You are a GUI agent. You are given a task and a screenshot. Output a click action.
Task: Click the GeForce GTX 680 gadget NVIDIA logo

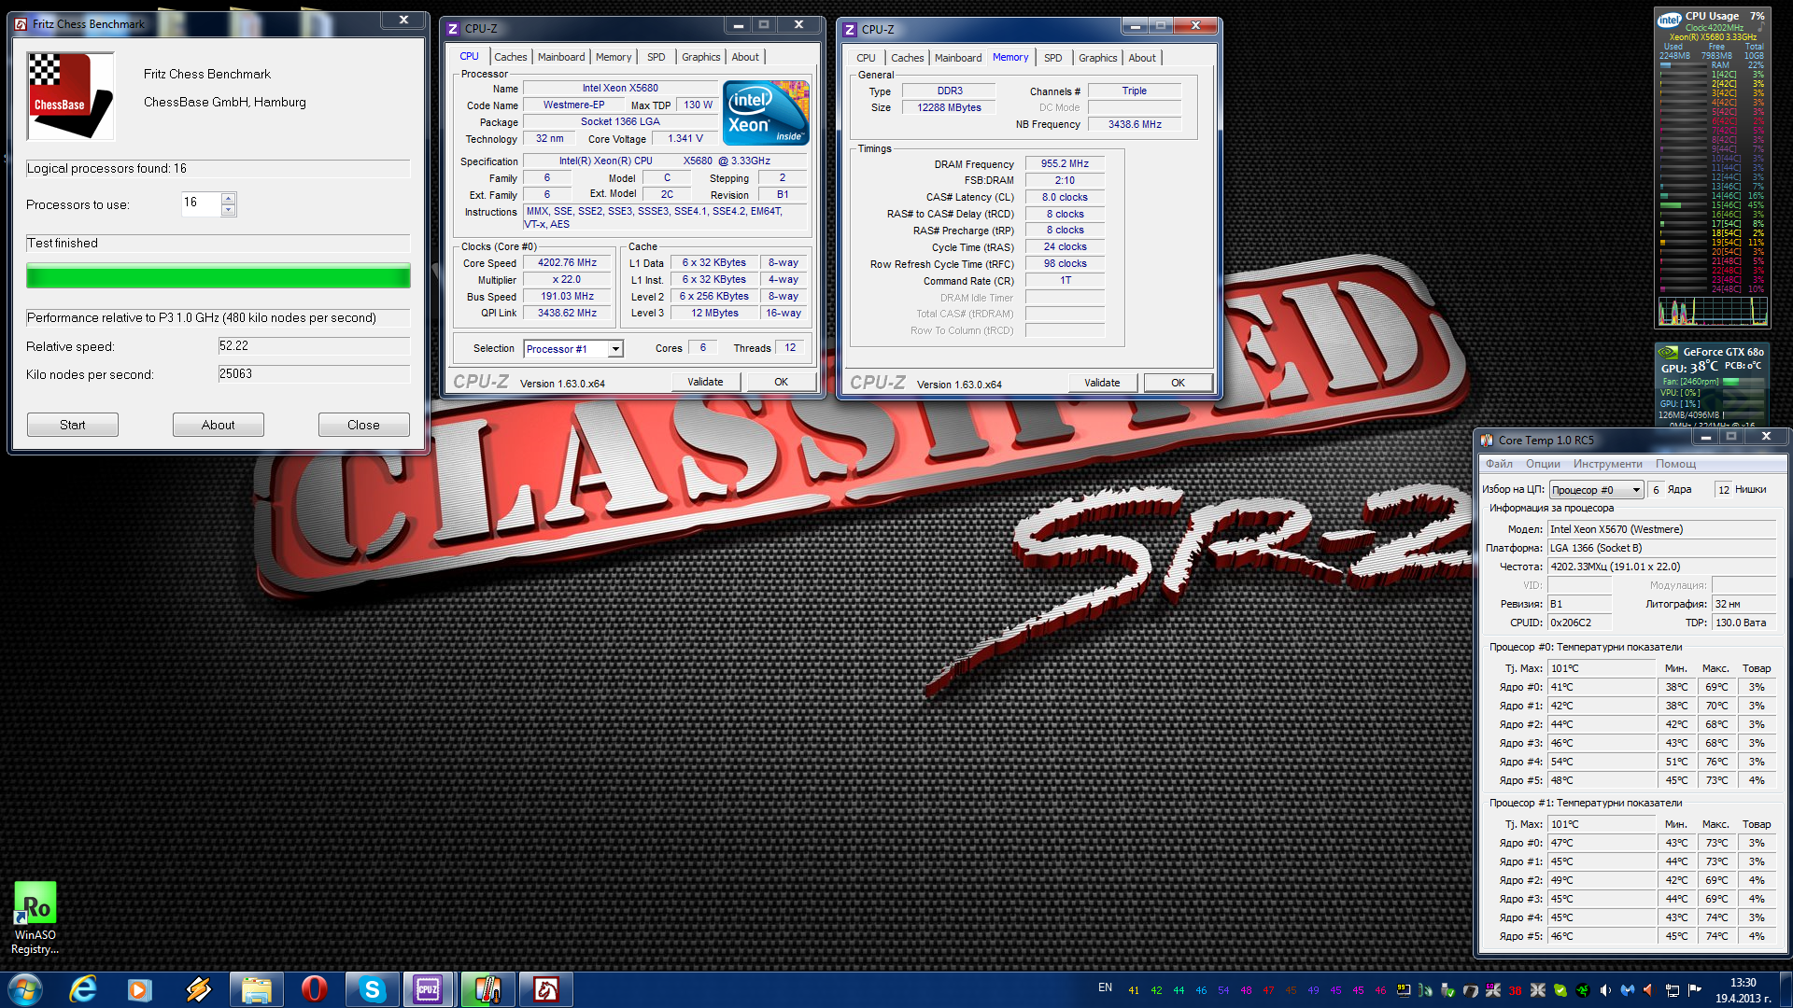coord(1668,352)
